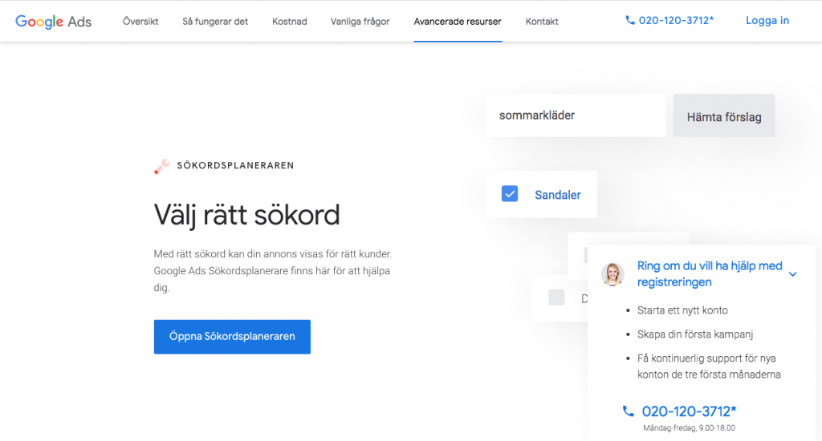Viewport: 822px width, 441px height.
Task: Collapse the help panel chevron
Action: point(792,274)
